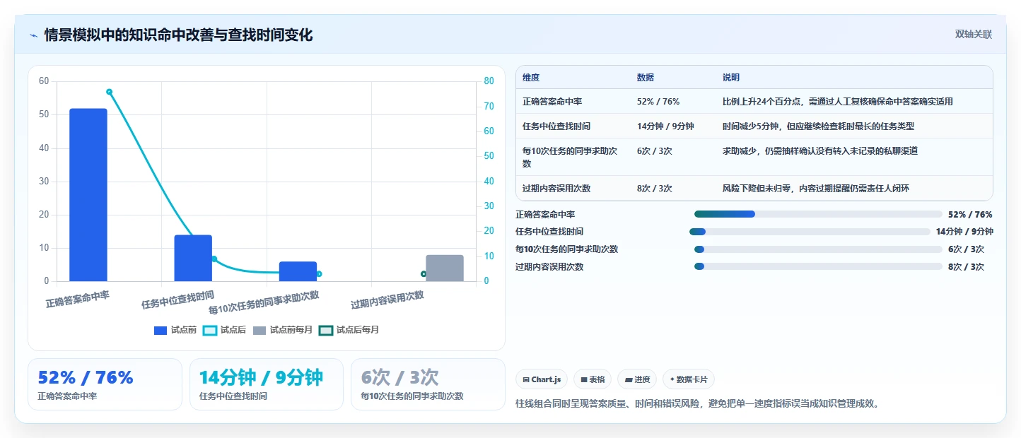The image size is (1021, 438).
Task: Click the 维度 column header
Action: coord(531,78)
